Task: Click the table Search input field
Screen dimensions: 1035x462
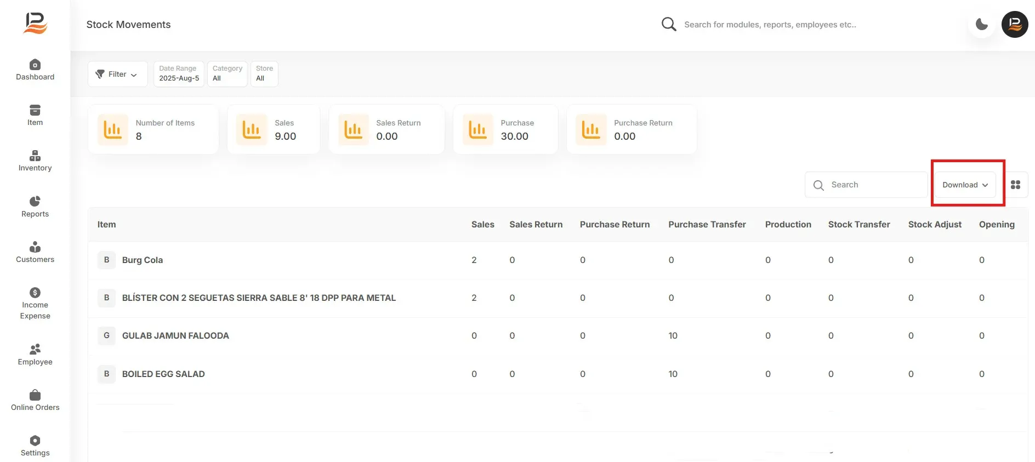Action: coord(866,185)
